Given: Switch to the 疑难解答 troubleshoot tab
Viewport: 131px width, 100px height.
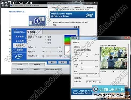Looking at the screenshot, I should point(77,7).
